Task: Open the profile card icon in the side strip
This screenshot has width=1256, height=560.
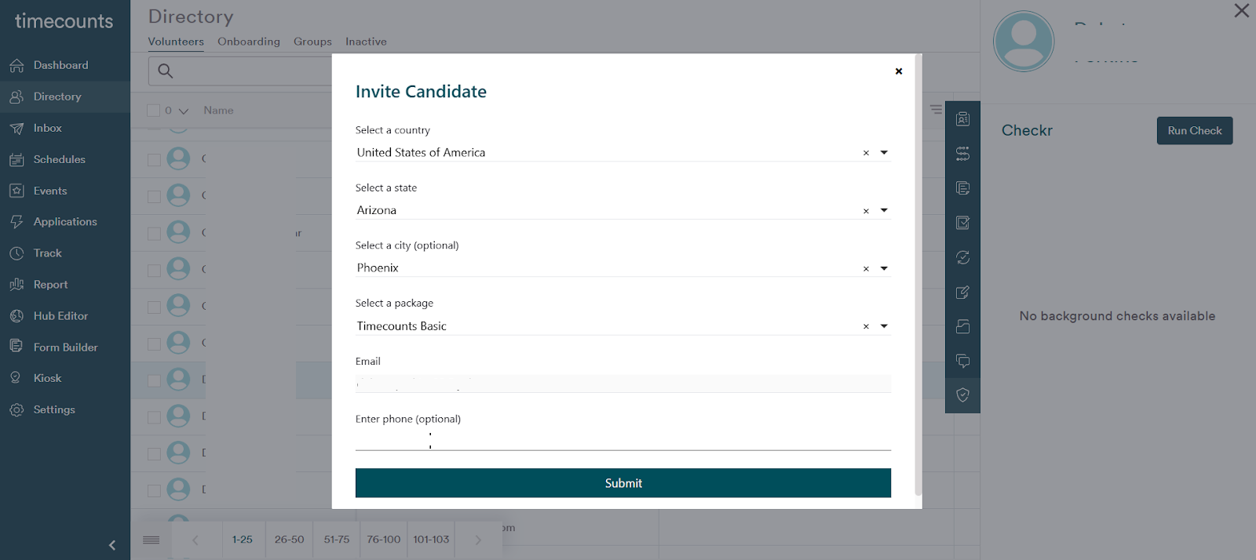Action: click(962, 119)
